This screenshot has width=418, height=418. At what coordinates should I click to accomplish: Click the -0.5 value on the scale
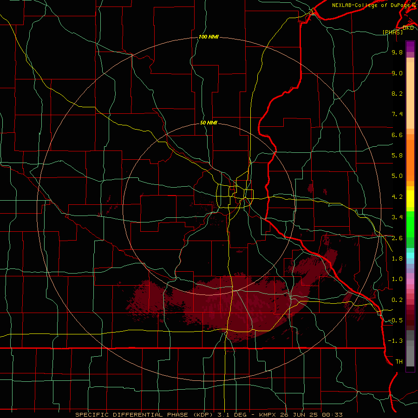395,320
